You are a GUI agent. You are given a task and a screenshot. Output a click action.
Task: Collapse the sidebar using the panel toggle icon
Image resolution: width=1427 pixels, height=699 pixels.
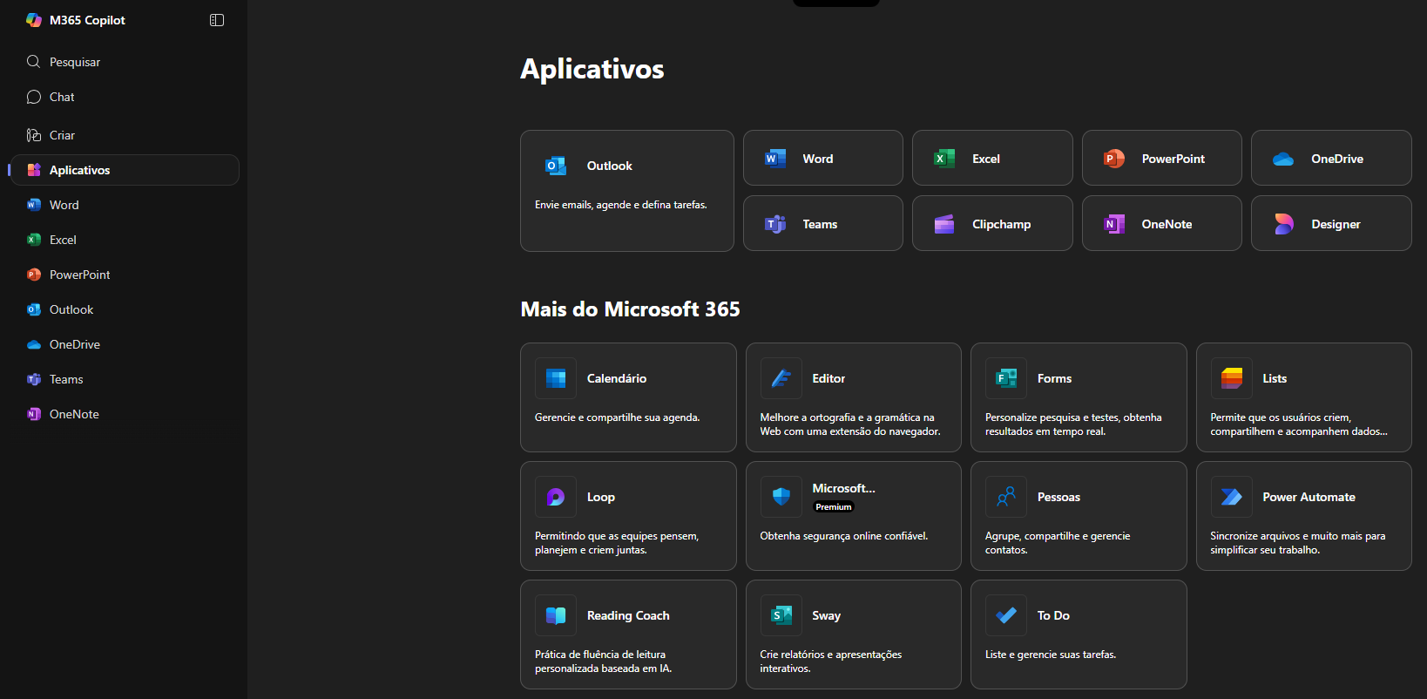pyautogui.click(x=217, y=20)
